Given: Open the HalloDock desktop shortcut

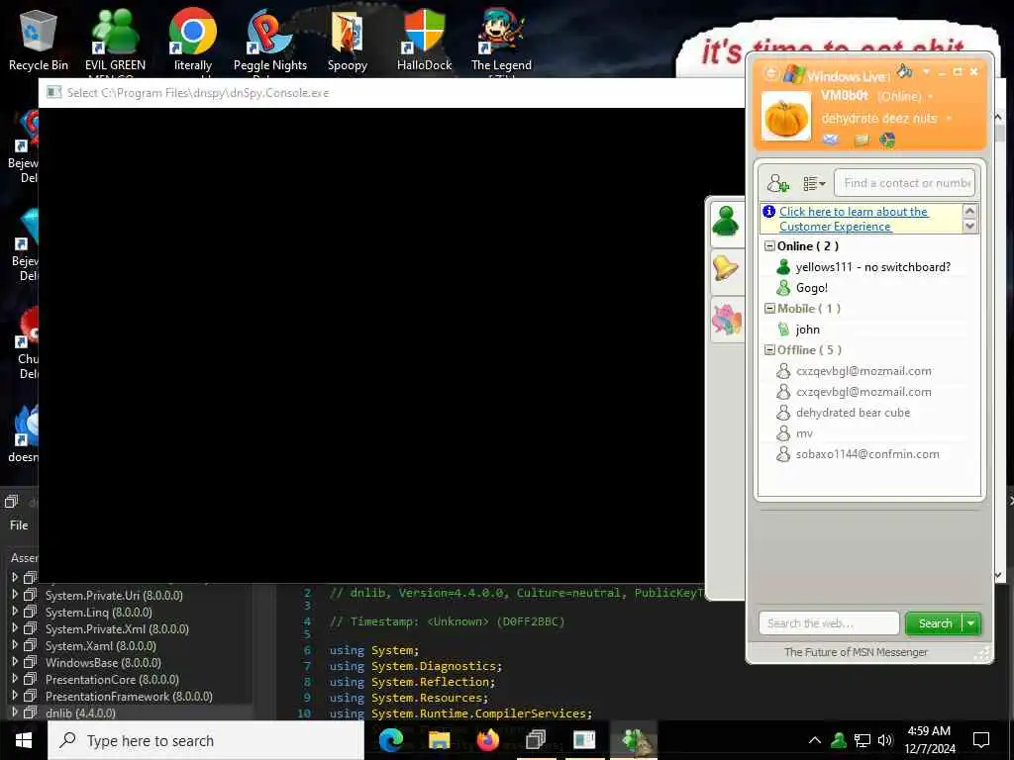Looking at the screenshot, I should tap(424, 40).
